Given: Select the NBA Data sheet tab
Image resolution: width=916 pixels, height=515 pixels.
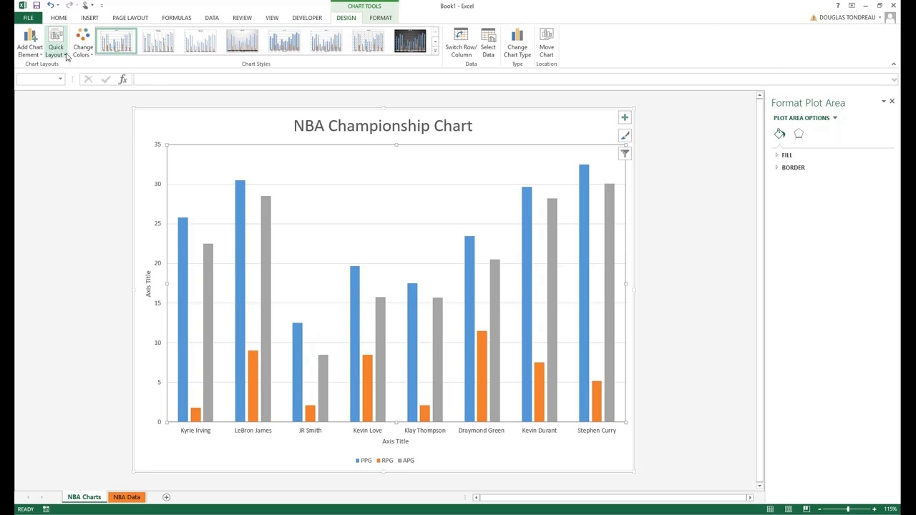Looking at the screenshot, I should (127, 497).
